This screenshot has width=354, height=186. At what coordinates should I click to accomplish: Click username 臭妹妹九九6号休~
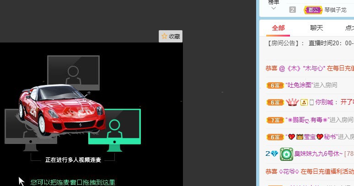pyautogui.click(x=319, y=154)
